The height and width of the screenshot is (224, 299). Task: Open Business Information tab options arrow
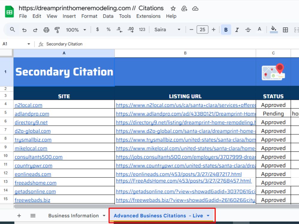coord(104,216)
